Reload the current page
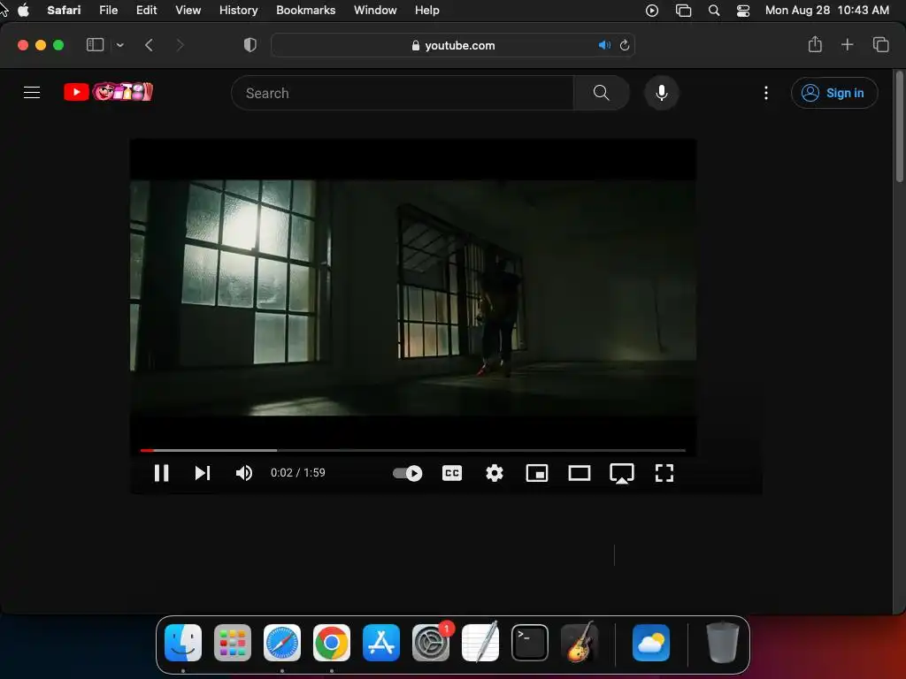The height and width of the screenshot is (679, 906). tap(625, 45)
